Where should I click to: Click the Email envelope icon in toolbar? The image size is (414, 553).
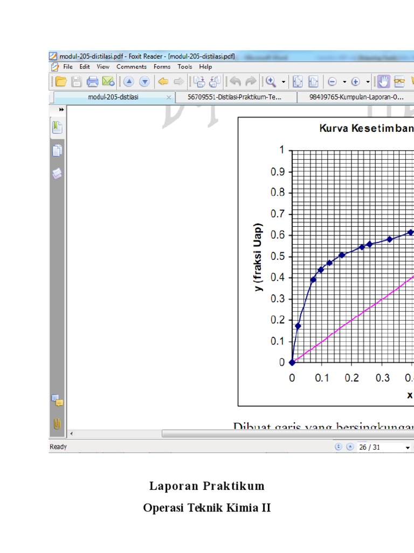tap(108, 82)
